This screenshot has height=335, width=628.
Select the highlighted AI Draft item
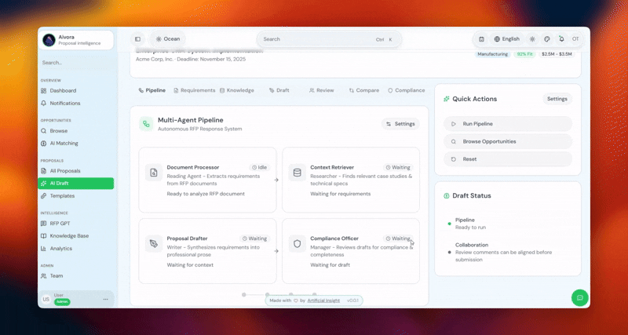point(76,184)
